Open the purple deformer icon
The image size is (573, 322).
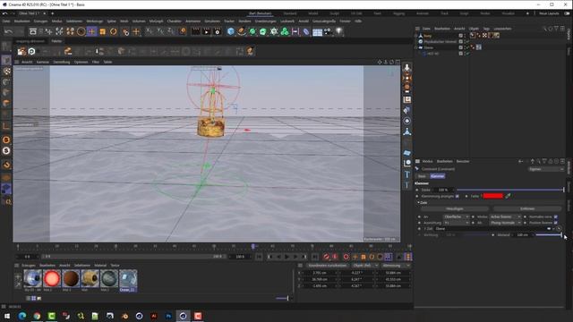coord(306,32)
